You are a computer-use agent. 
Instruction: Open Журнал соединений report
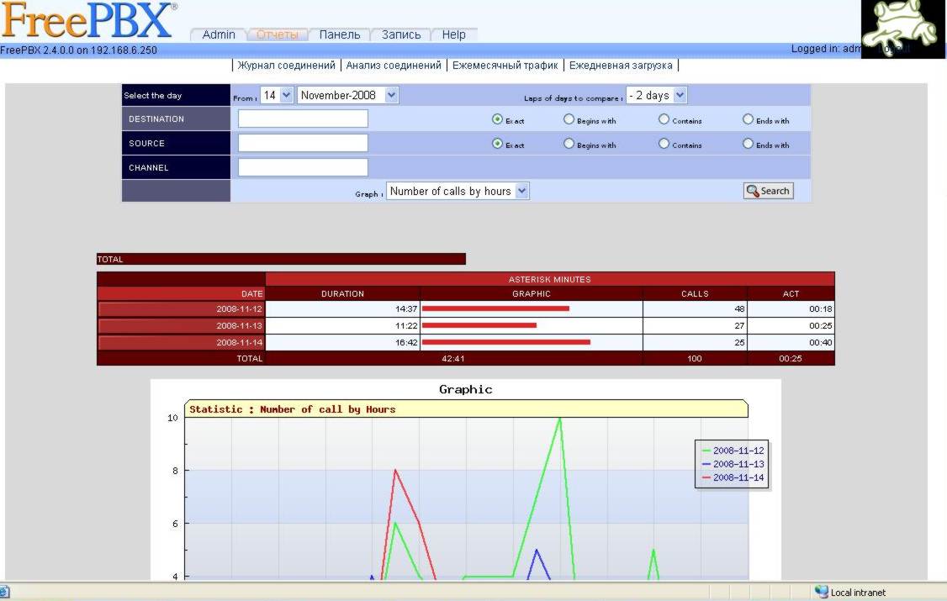(286, 66)
